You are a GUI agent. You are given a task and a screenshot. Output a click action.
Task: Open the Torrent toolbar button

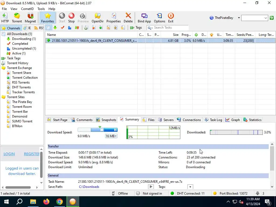click(x=17, y=18)
